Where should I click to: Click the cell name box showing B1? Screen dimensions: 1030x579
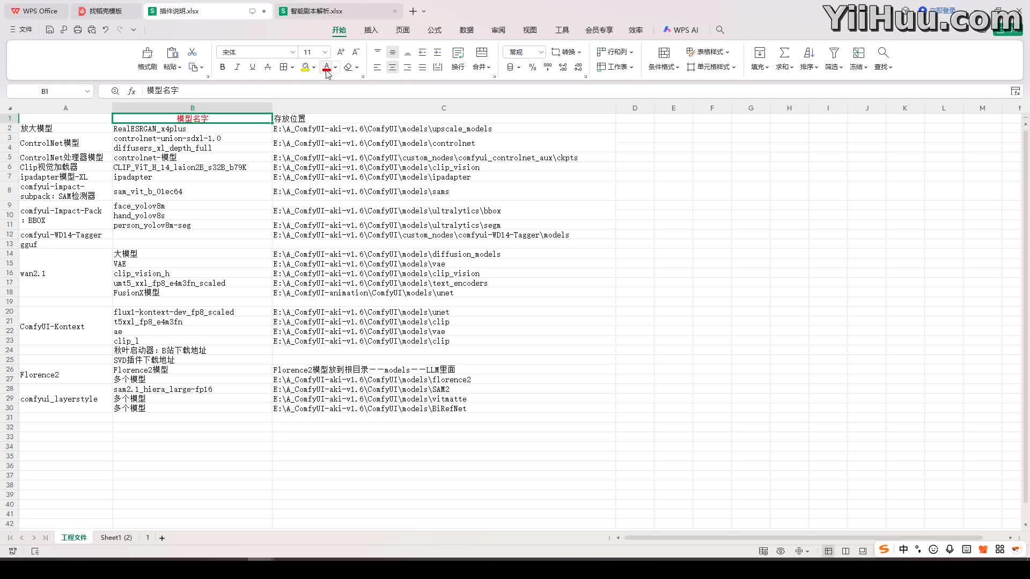coord(45,91)
